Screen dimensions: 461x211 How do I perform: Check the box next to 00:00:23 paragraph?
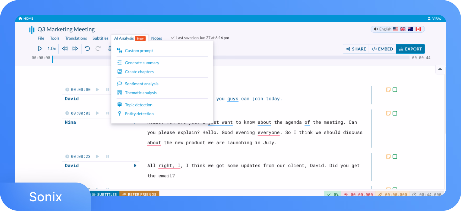[395, 157]
